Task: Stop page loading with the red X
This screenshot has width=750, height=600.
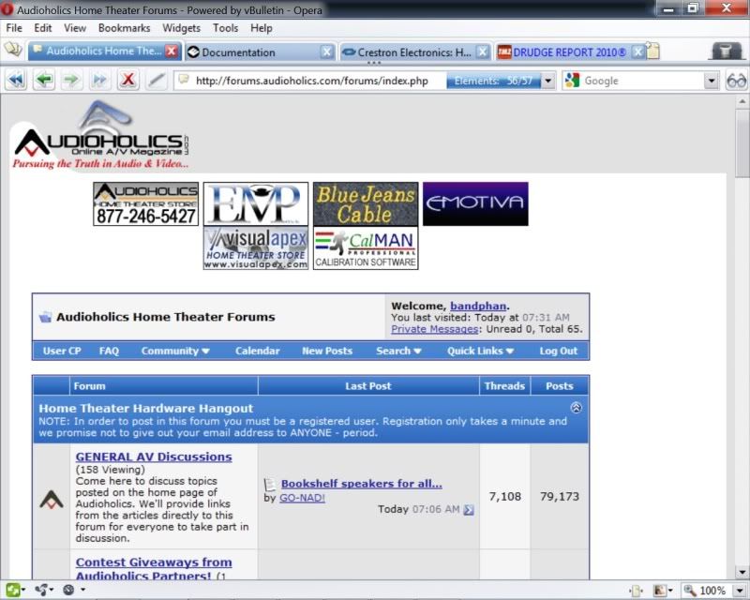Action: tap(127, 80)
